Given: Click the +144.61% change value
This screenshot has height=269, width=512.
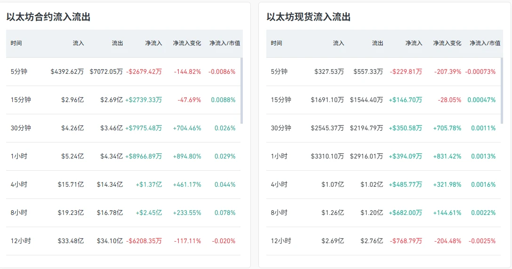Looking at the screenshot, I should click(448, 213).
